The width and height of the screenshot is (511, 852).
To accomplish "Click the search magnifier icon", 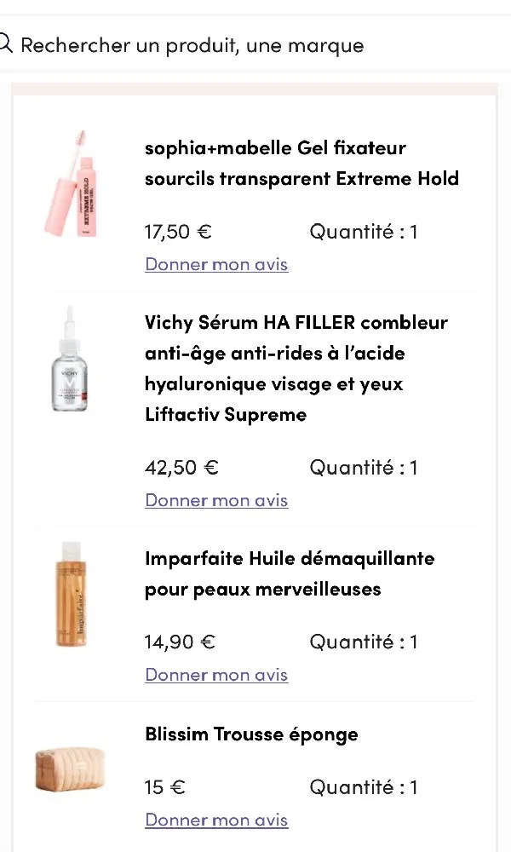I will 7,41.
